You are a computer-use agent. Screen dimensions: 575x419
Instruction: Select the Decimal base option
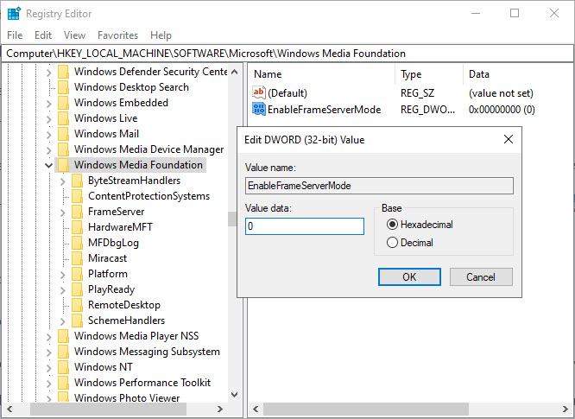pos(392,243)
